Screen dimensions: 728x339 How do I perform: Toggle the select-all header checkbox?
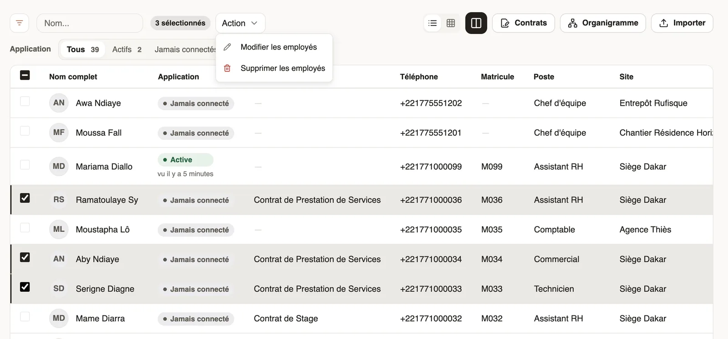(25, 75)
